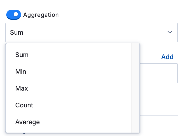The width and height of the screenshot is (182, 136).
Task: Click the dropdown list scrollbar track
Action: [x=135, y=88]
